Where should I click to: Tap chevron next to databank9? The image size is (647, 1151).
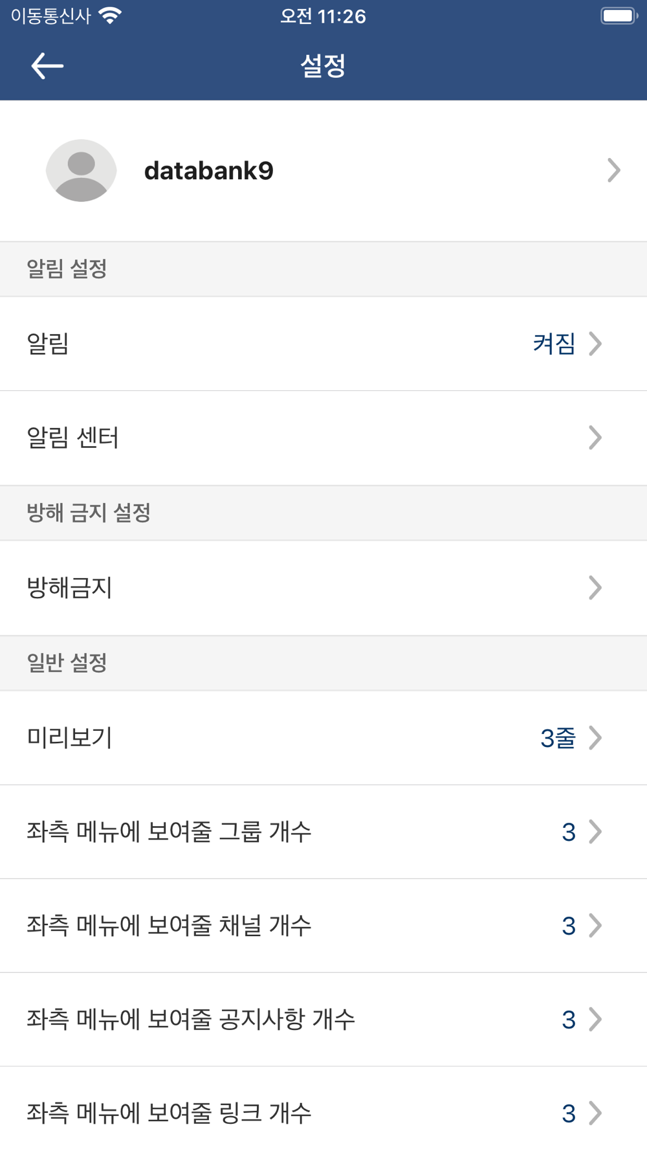pyautogui.click(x=613, y=170)
